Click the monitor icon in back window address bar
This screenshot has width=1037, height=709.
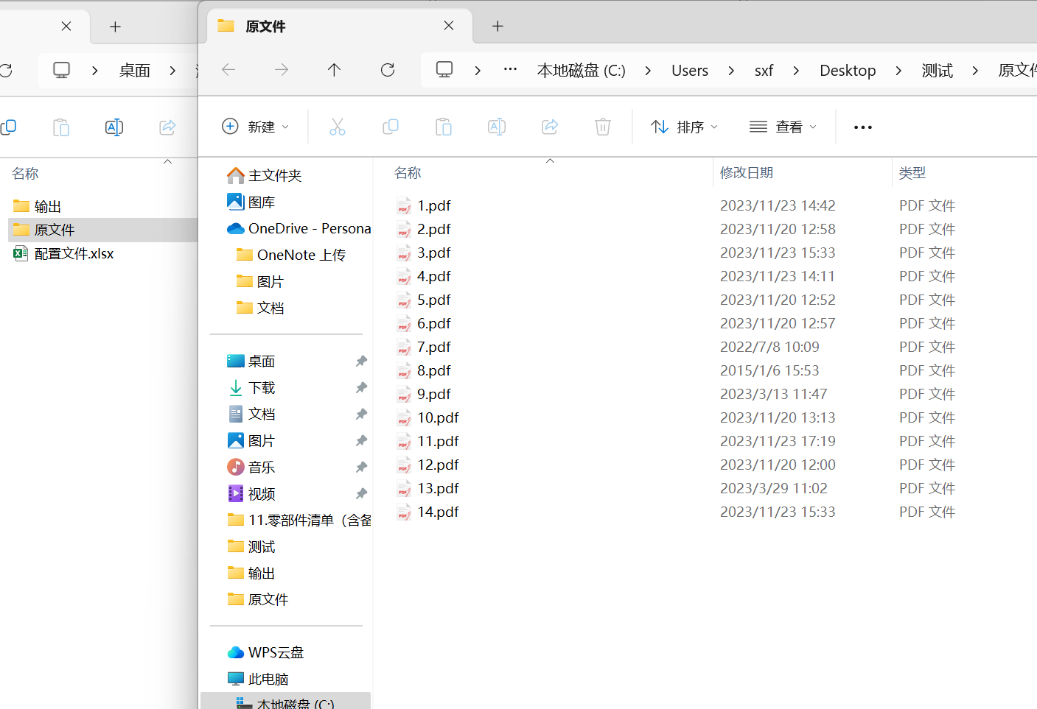click(62, 71)
